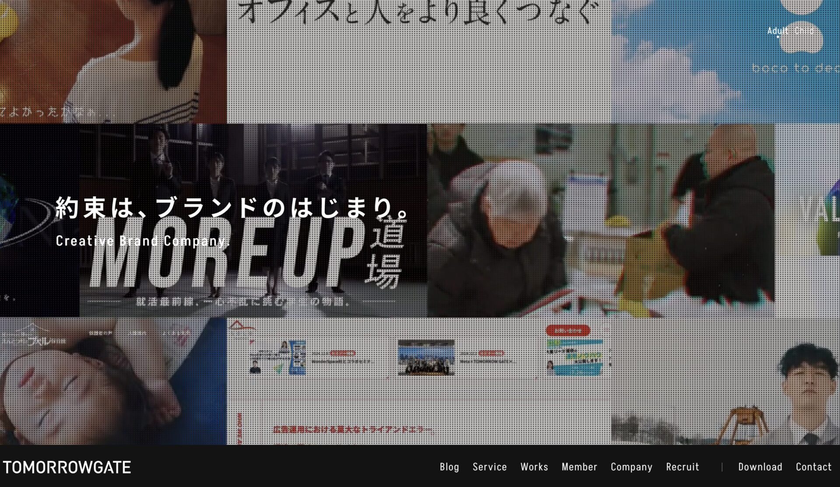Screen dimensions: 840x487
Task: Open the blog listing site thumbnail
Action: pyautogui.click(x=419, y=381)
